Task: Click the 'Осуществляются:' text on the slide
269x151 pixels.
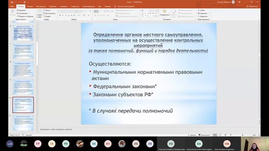Action: coord(110,64)
